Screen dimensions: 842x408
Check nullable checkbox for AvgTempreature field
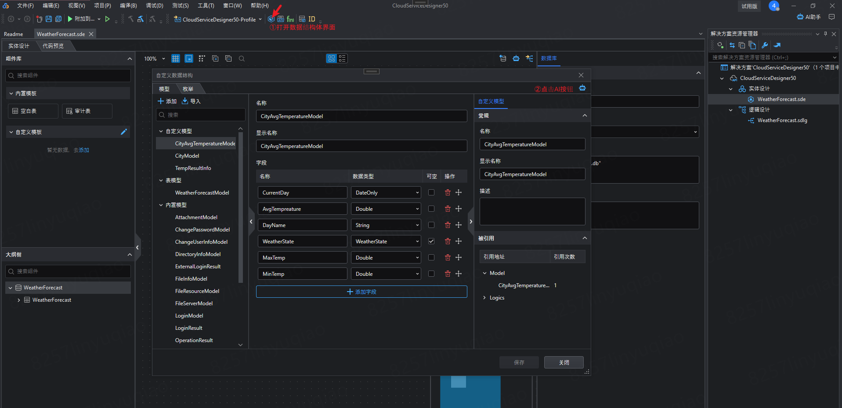point(431,209)
